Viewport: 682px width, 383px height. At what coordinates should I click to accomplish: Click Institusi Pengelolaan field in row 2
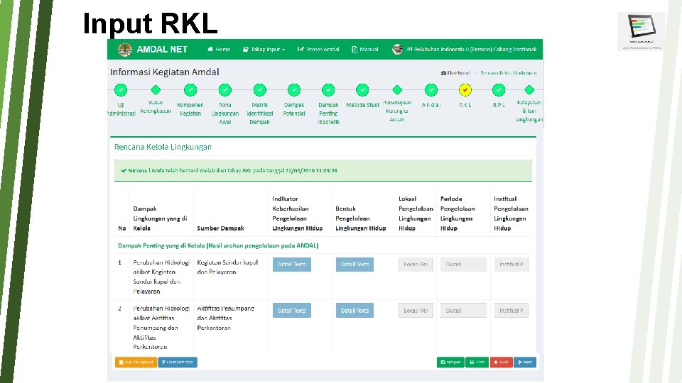click(511, 311)
